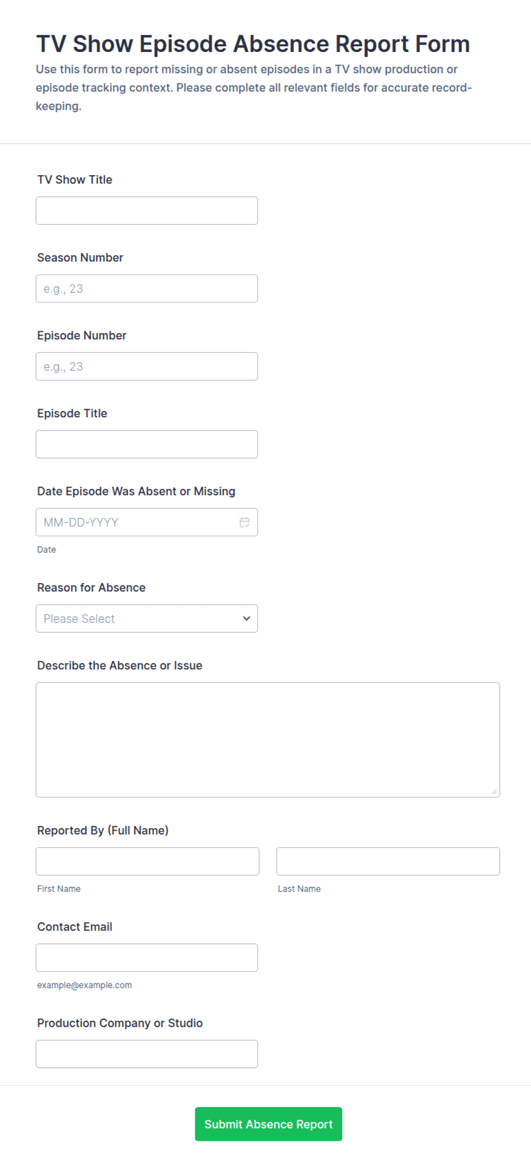This screenshot has height=1169, width=531.
Task: Focus the Season Number input
Action: [x=147, y=288]
